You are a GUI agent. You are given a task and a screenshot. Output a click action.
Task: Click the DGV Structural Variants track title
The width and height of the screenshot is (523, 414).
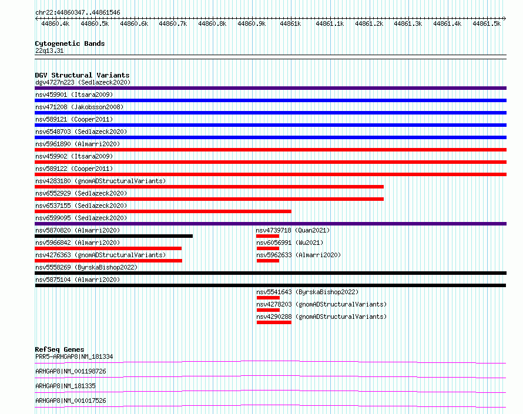[x=82, y=75]
